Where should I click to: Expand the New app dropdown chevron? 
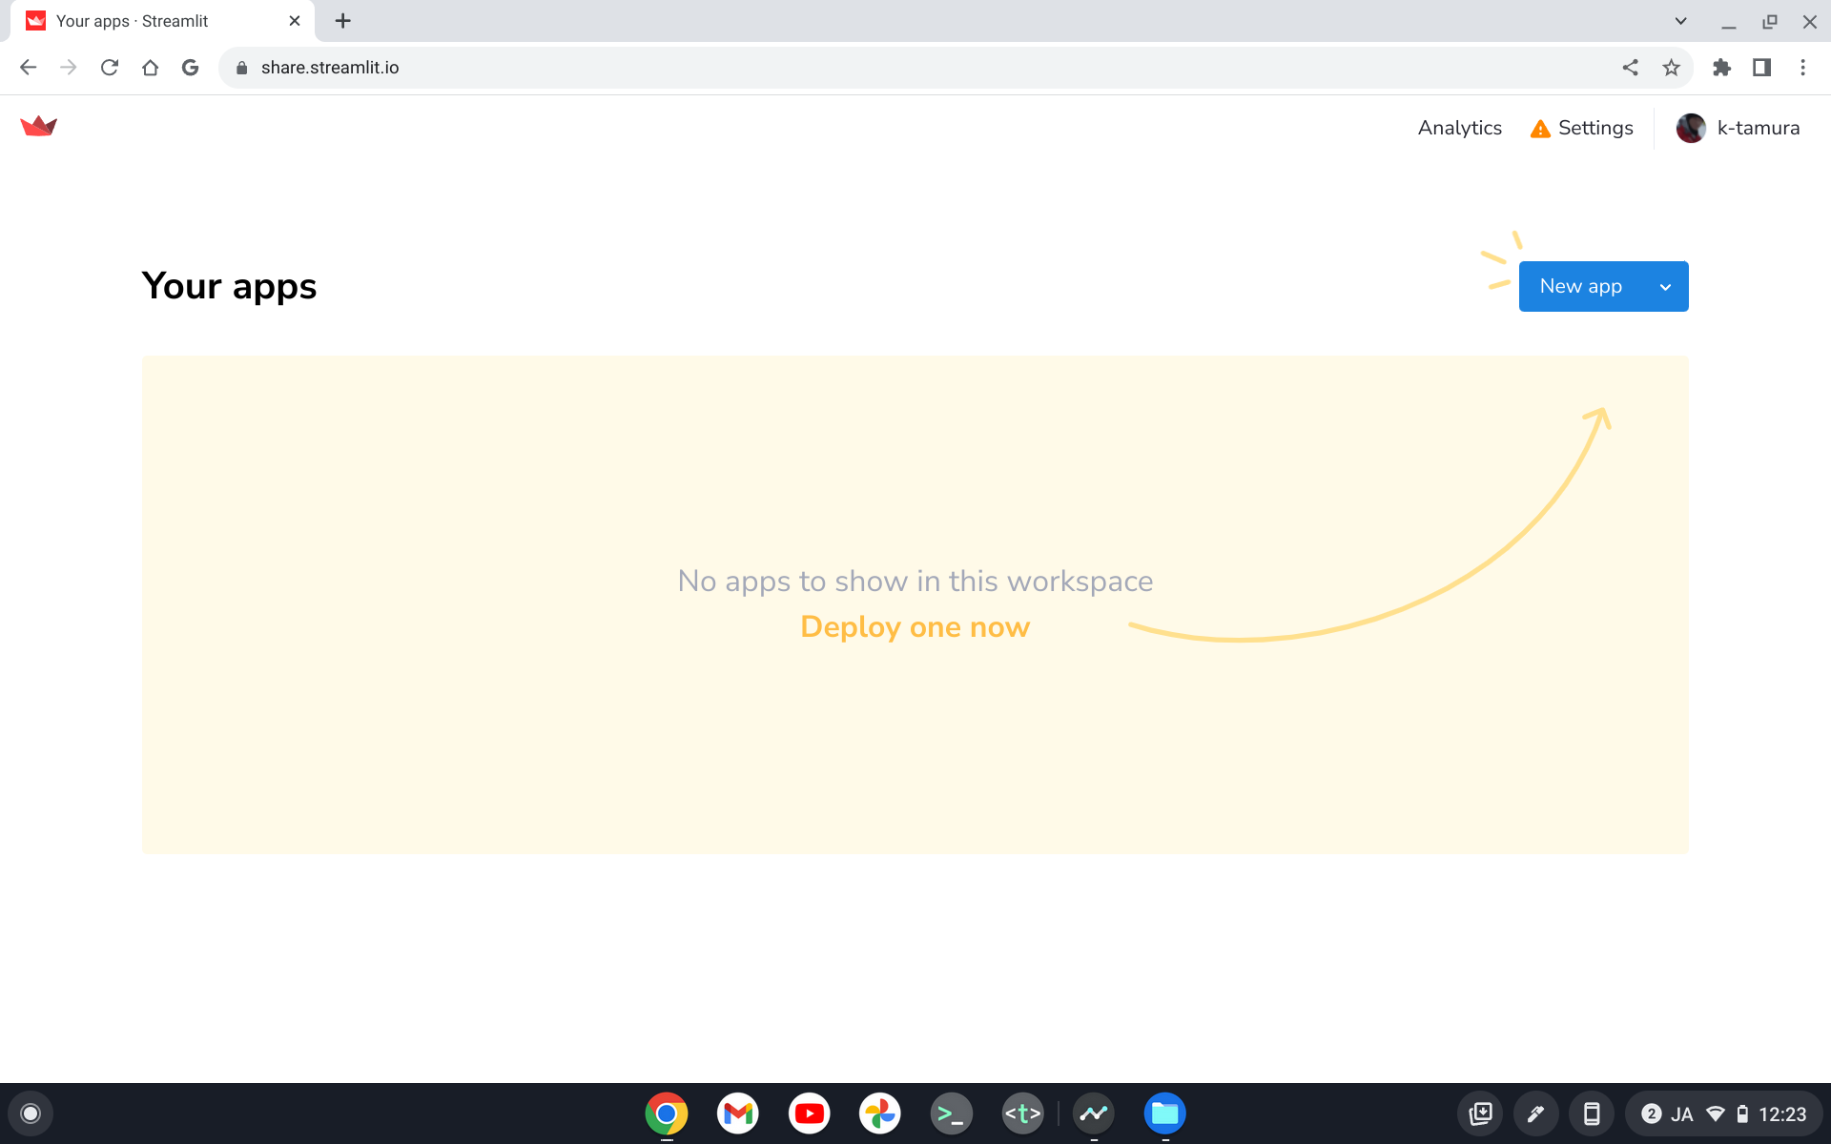(x=1665, y=286)
